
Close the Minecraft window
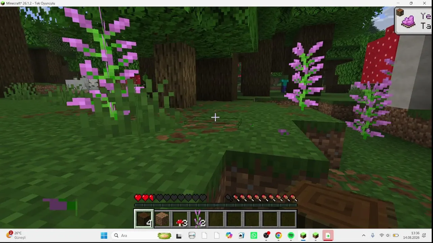[425, 3]
